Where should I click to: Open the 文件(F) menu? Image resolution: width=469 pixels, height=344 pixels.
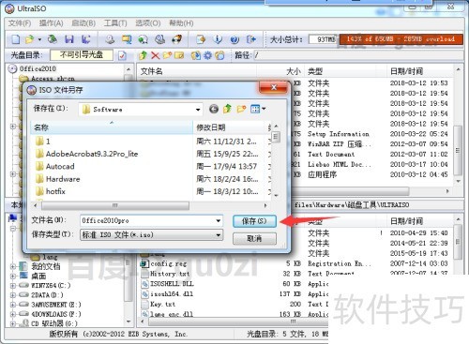tap(20, 23)
